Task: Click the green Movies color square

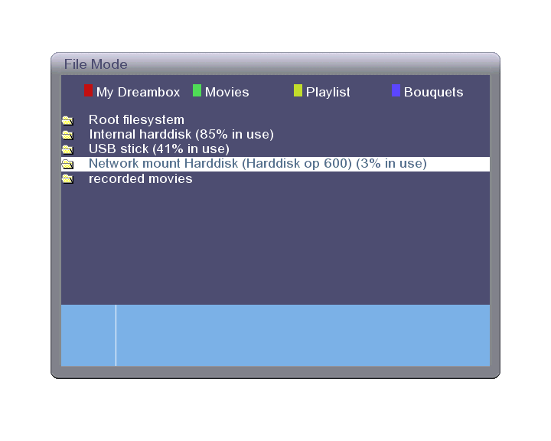Action: tap(197, 90)
